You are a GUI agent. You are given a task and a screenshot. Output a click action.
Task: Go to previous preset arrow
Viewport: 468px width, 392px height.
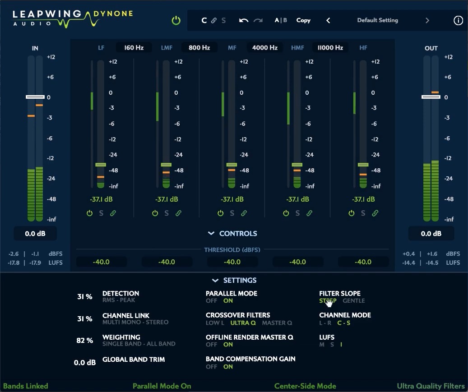coord(328,20)
